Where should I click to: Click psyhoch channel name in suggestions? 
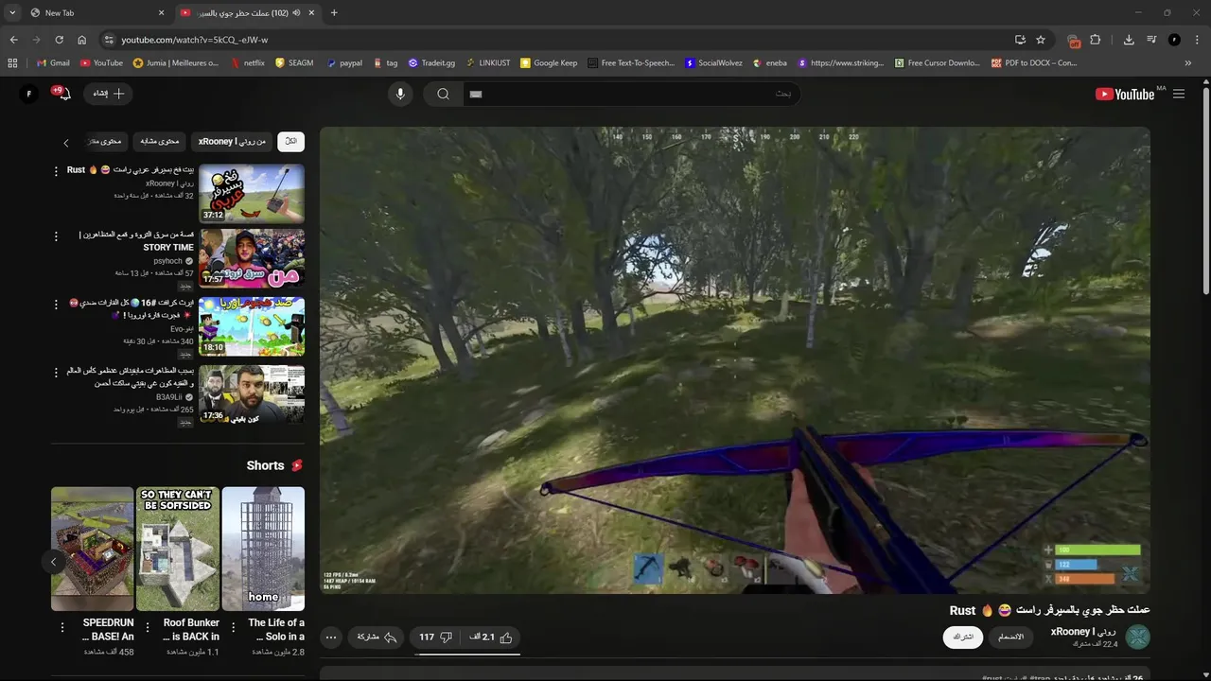tap(168, 261)
